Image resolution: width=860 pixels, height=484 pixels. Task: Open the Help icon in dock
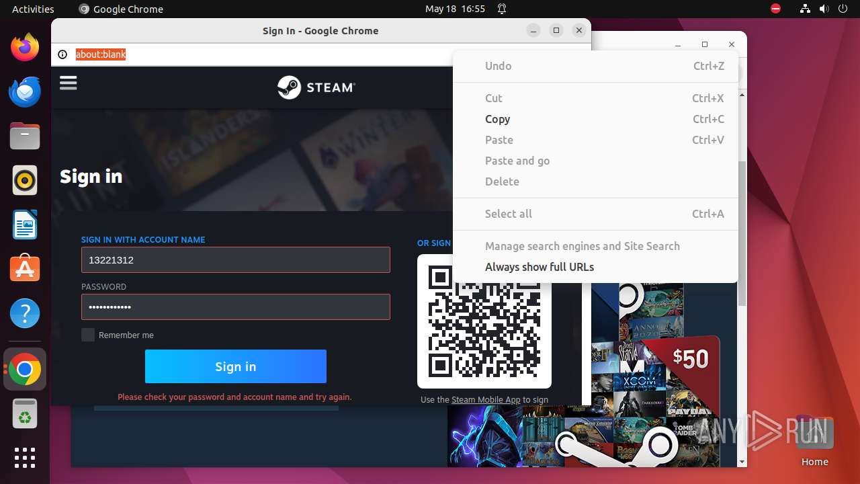(25, 313)
